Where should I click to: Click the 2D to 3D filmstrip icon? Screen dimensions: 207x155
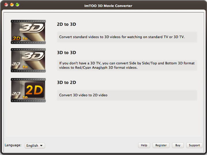click(x=28, y=32)
